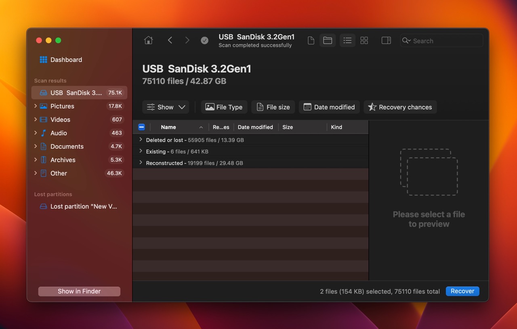Click the scan completed checkmark icon
This screenshot has width=517, height=329.
(x=205, y=40)
